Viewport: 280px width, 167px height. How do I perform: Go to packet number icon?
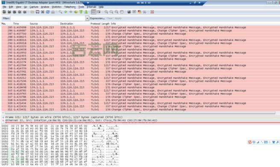pos(76,12)
